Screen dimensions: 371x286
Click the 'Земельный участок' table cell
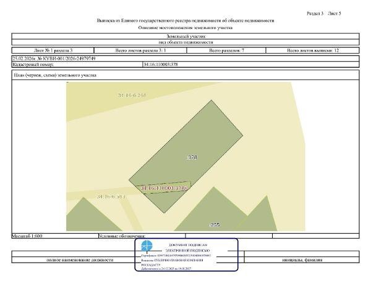(185, 36)
